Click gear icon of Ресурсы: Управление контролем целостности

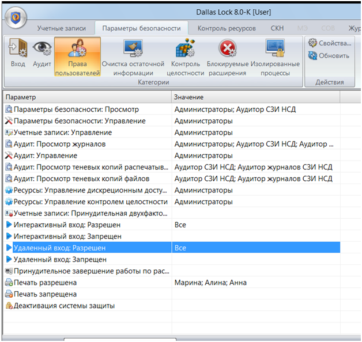click(9, 202)
